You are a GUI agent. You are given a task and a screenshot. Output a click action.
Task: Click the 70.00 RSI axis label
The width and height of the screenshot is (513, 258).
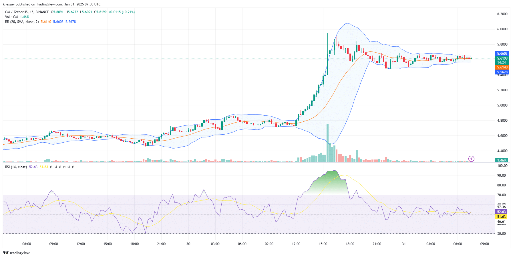(502, 195)
